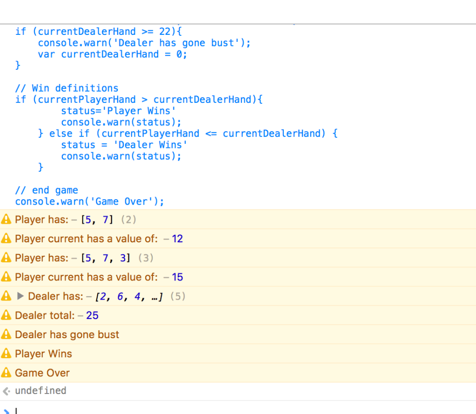Click the 'Game Over' console warning line
Screen dimensions: 476x414
tap(42, 373)
